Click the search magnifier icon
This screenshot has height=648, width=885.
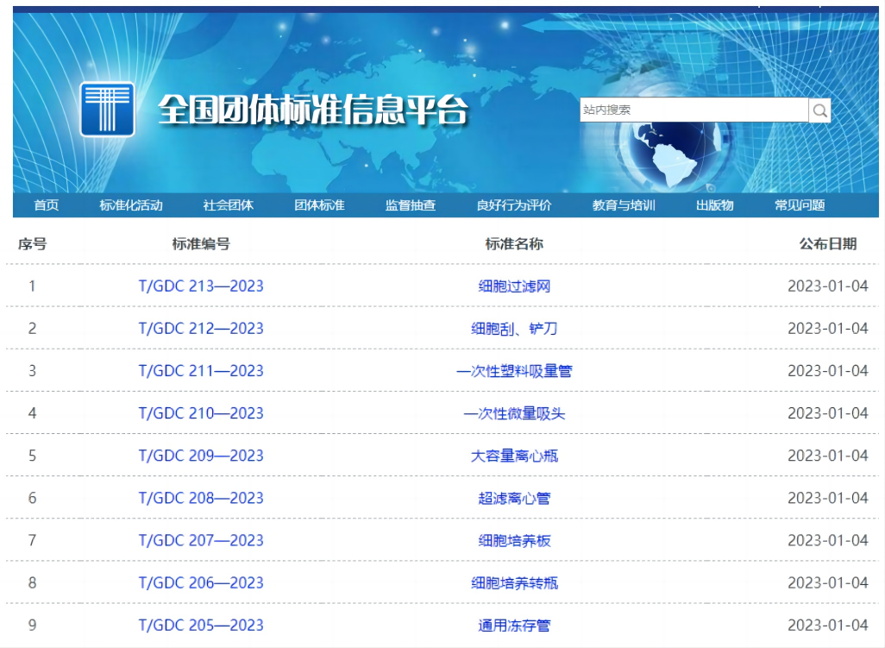coord(818,110)
